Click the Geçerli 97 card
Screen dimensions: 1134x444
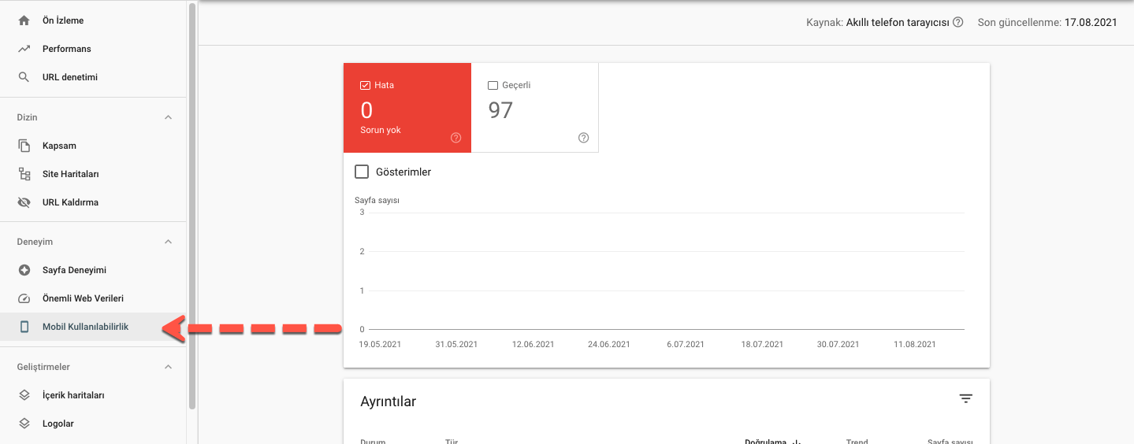point(535,108)
